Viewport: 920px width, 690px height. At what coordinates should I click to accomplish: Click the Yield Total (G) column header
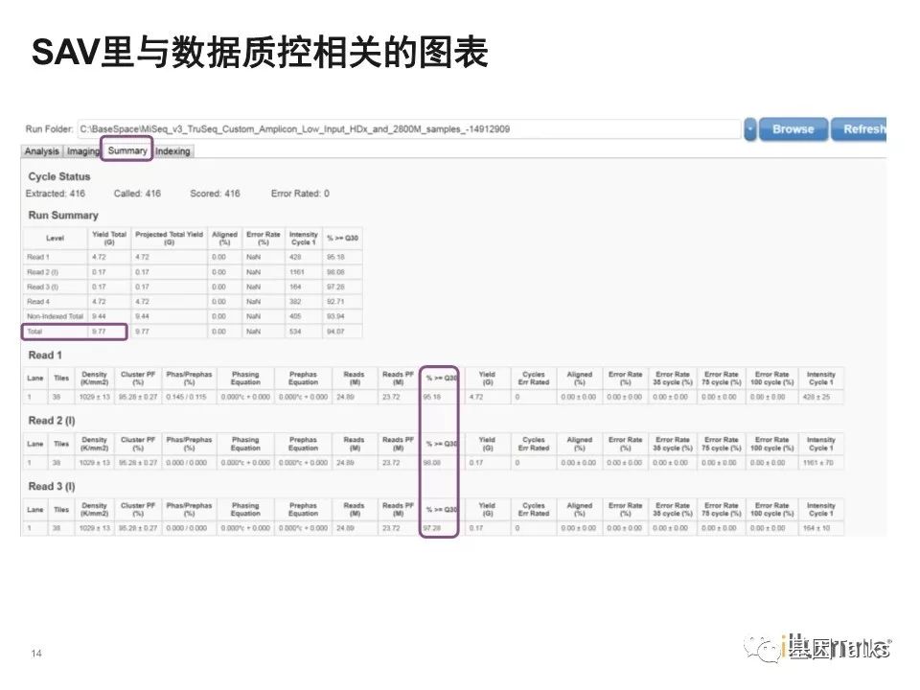tap(106, 239)
